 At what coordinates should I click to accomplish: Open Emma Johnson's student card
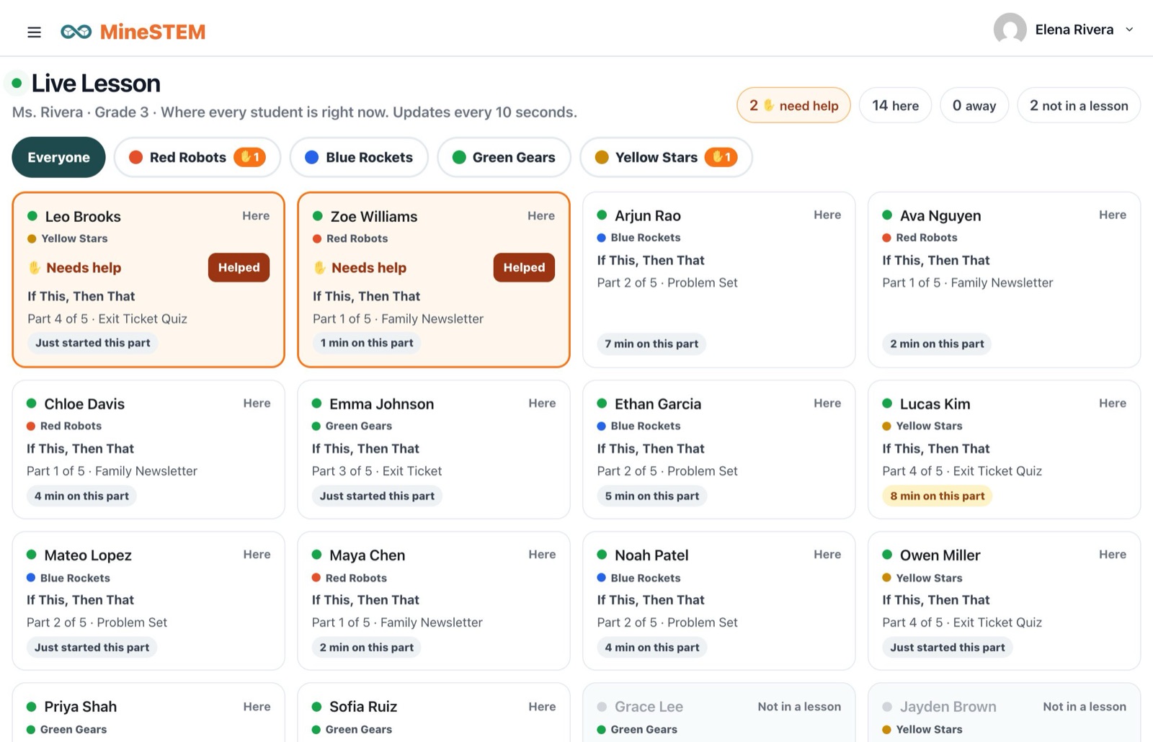click(434, 450)
